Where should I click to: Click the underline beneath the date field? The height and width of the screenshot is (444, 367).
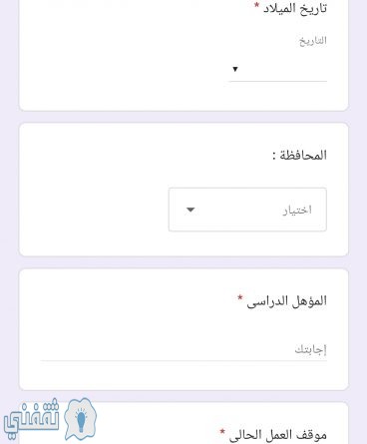[278, 81]
